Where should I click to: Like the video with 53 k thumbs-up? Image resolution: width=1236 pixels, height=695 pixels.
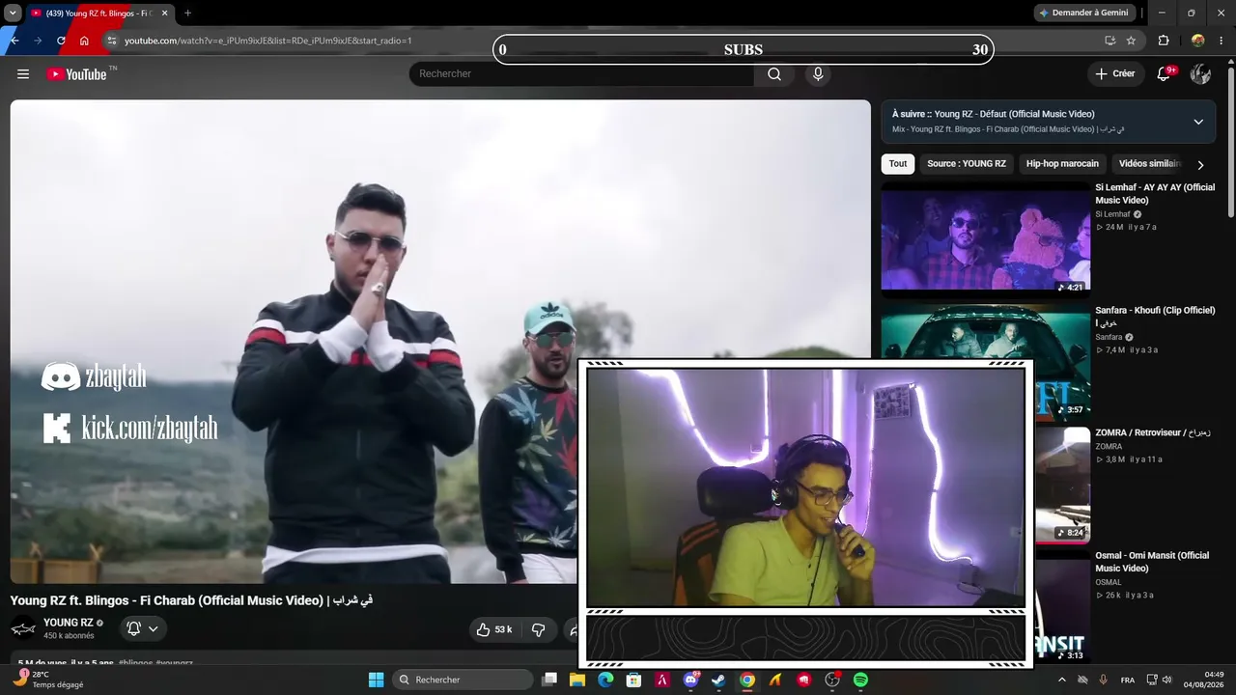493,630
